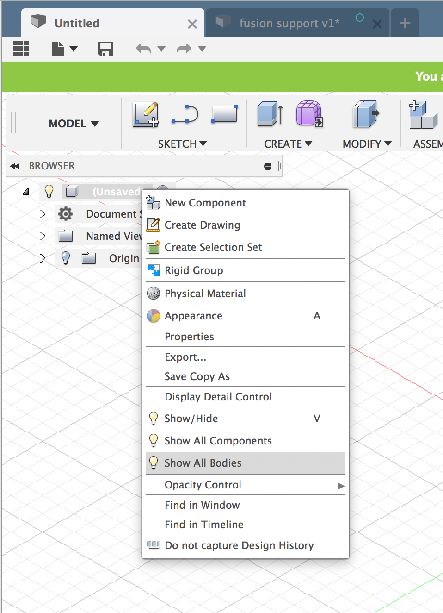Click the BROWSER panel title
This screenshot has width=443, height=613.
(52, 166)
